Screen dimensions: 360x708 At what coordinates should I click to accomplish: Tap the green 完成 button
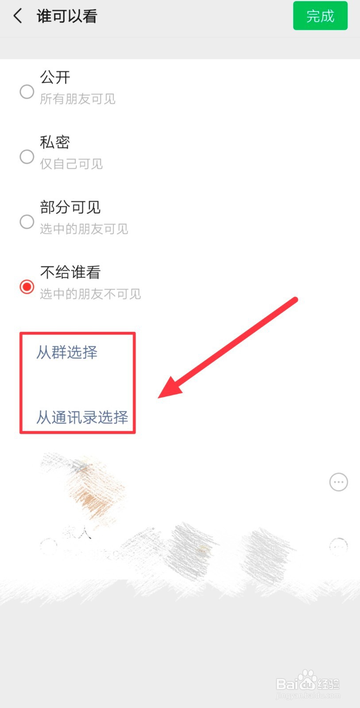pyautogui.click(x=320, y=16)
